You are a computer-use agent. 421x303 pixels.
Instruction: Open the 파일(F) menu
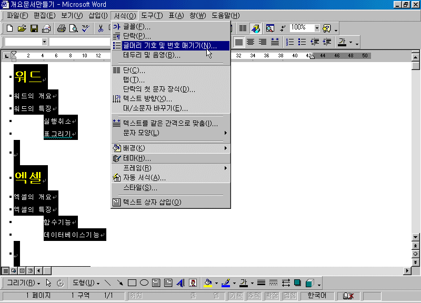coord(17,16)
